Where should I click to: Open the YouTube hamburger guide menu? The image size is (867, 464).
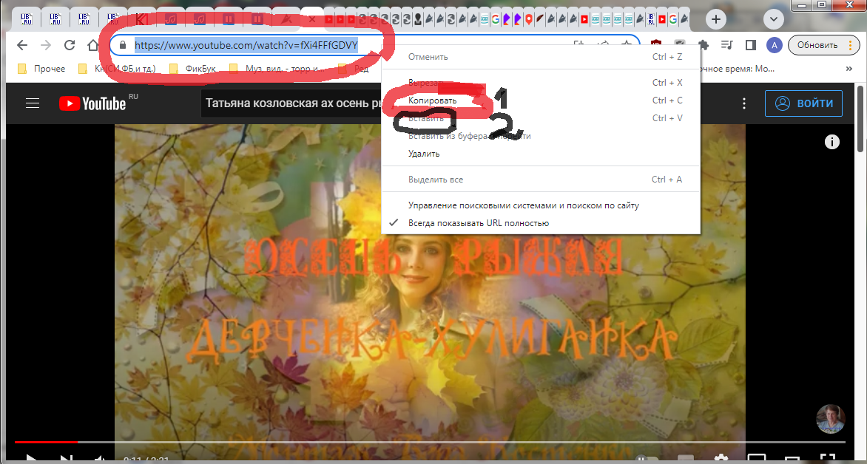tap(32, 103)
